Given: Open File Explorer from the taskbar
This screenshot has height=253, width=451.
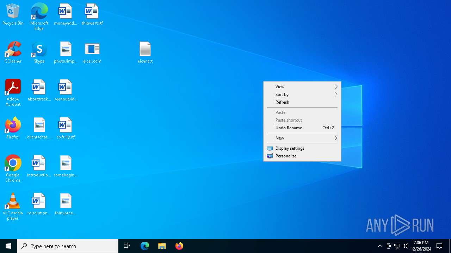Looking at the screenshot, I should 162,246.
